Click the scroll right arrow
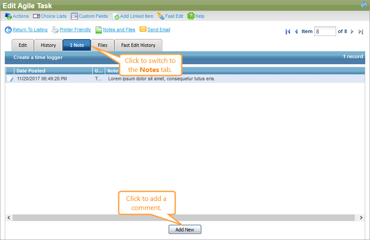This screenshot has height=240, width=370. pos(361,217)
